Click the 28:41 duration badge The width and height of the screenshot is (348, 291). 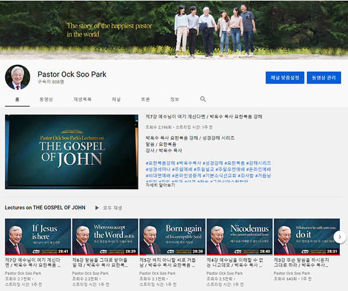click(x=63, y=252)
